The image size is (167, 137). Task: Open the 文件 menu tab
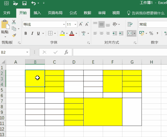tap(7, 13)
